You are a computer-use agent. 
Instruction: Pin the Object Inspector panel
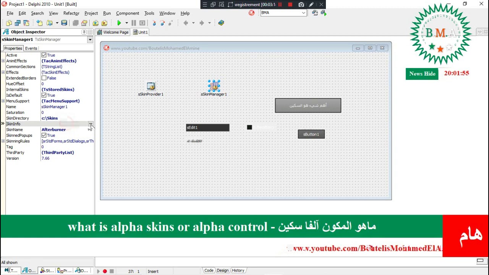point(84,32)
